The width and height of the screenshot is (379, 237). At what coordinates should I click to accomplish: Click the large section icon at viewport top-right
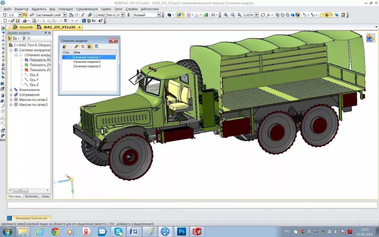370,38
